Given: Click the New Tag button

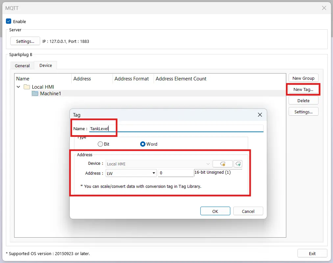Looking at the screenshot, I should coord(303,89).
